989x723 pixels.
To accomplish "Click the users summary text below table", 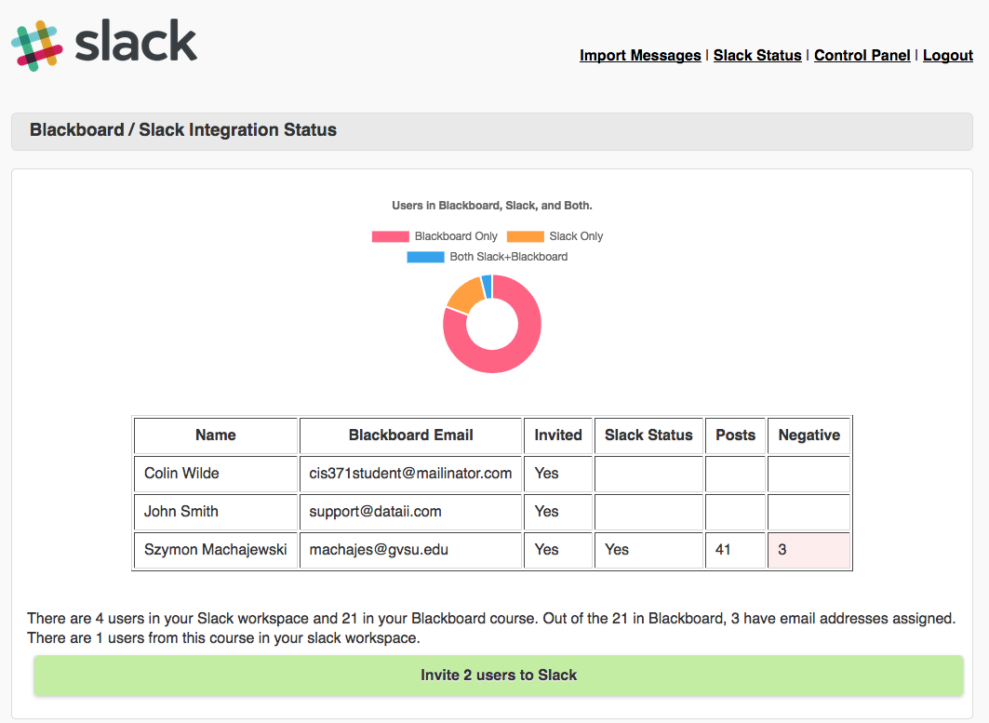I will click(491, 628).
